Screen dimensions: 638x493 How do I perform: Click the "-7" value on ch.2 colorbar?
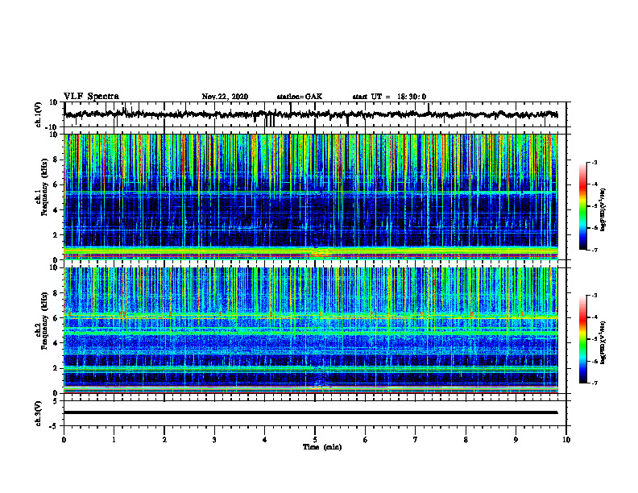pyautogui.click(x=594, y=383)
